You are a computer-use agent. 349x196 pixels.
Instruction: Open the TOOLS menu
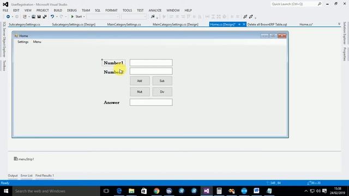(x=127, y=10)
